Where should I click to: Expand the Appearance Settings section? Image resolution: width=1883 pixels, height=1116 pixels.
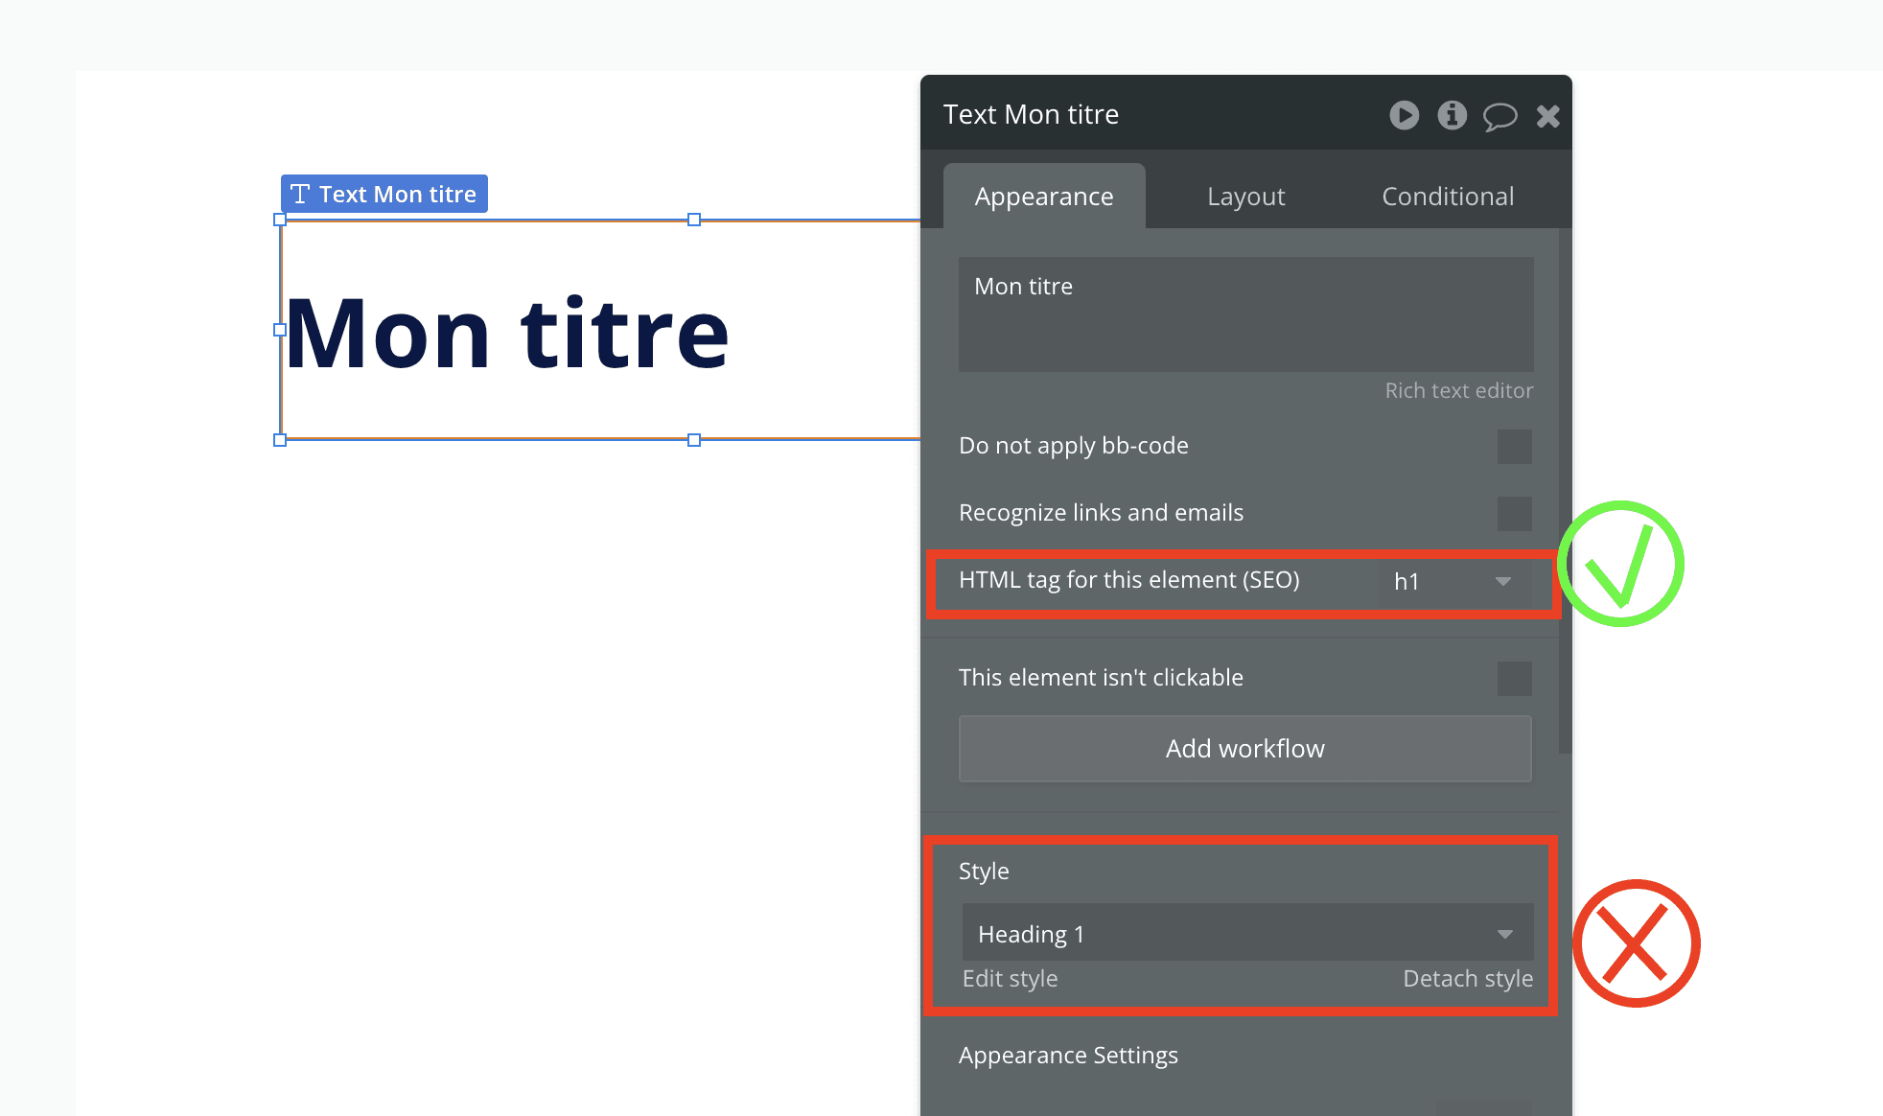1068,1055
